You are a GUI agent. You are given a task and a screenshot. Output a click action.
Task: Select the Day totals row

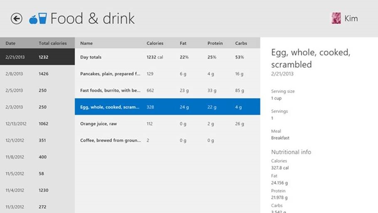167,57
